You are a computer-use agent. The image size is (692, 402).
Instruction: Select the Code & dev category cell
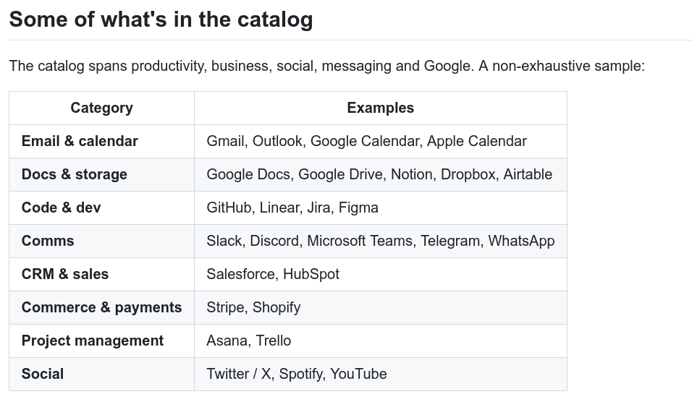tap(101, 208)
